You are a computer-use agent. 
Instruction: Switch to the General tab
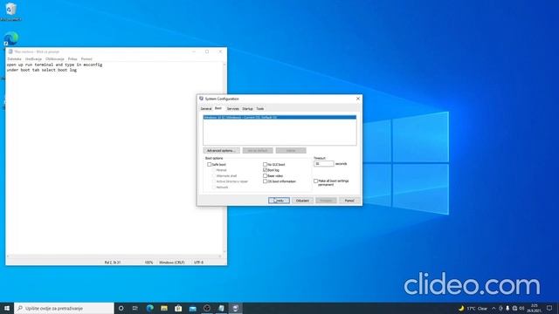pyautogui.click(x=206, y=108)
